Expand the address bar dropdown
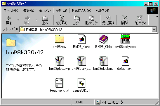This screenshot has height=106, width=160. coord(154,29)
